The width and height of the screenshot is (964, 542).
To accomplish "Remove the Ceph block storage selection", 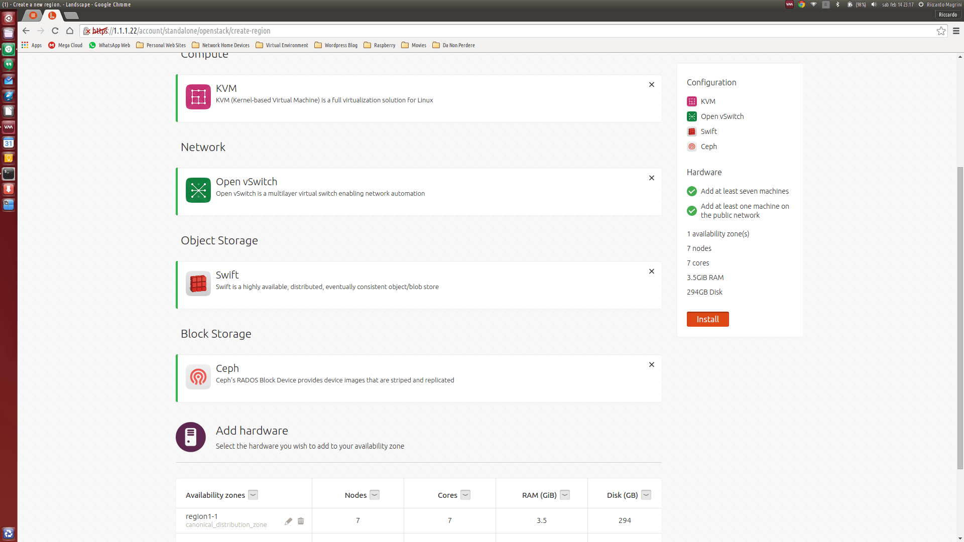I will [652, 365].
